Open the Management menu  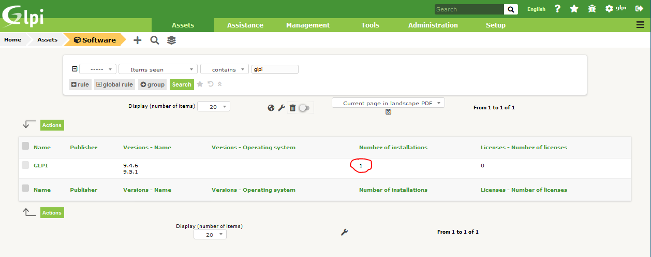[x=308, y=25]
